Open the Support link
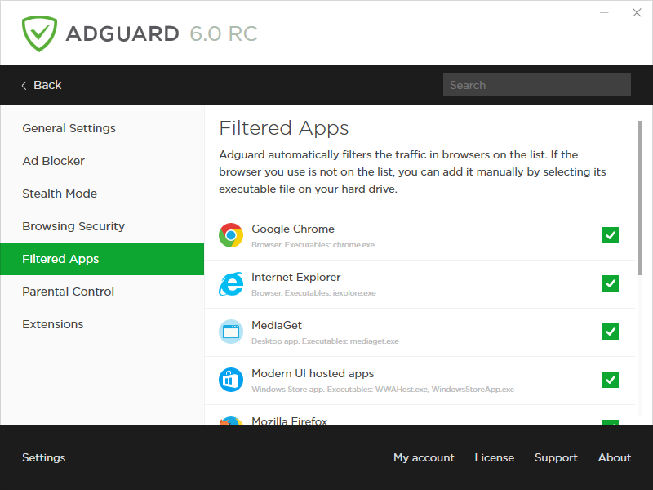This screenshot has width=653, height=490. 556,457
